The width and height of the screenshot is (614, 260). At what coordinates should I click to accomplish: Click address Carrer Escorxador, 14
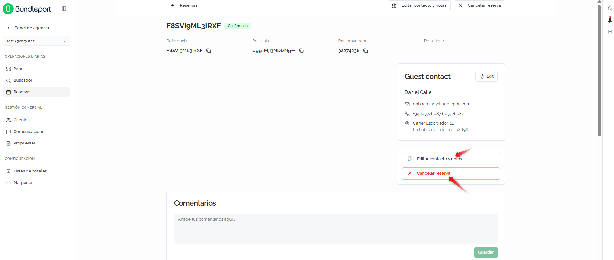[433, 123]
